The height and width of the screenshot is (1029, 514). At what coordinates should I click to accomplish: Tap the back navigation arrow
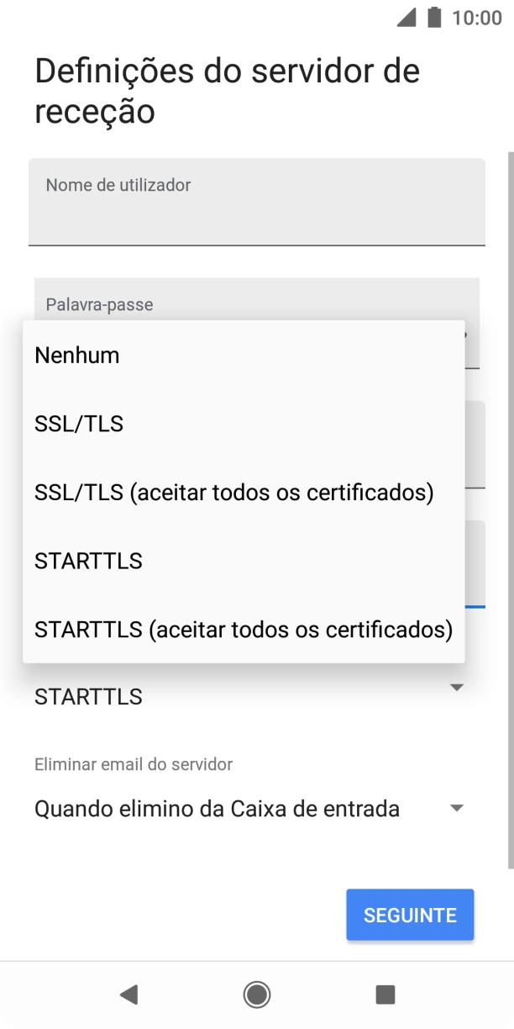(128, 995)
